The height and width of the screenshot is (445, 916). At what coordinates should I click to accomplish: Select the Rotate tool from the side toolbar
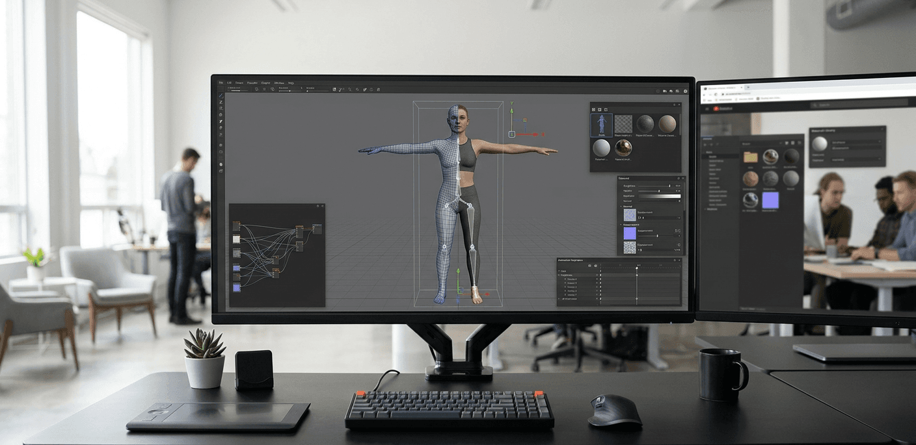tap(221, 108)
